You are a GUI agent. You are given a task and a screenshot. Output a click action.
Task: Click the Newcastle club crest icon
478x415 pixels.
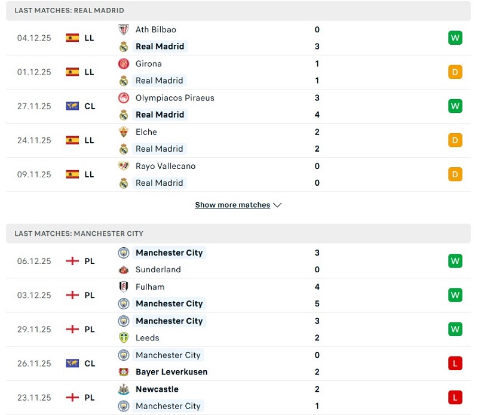point(124,389)
